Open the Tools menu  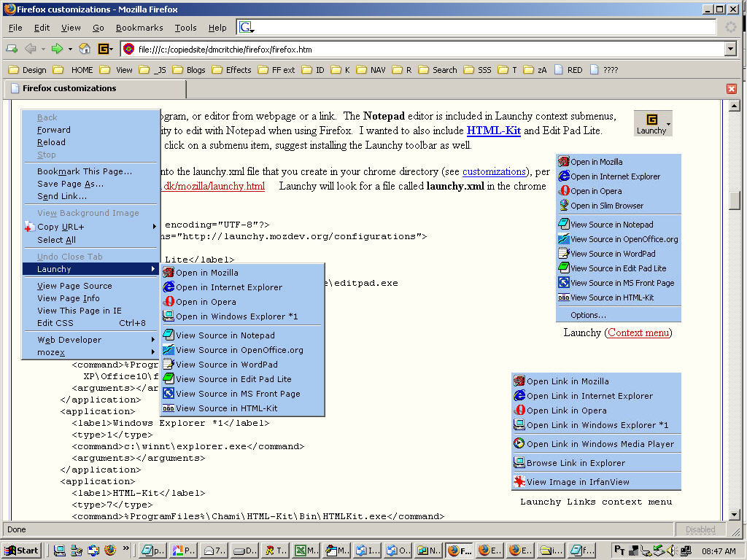pyautogui.click(x=185, y=28)
